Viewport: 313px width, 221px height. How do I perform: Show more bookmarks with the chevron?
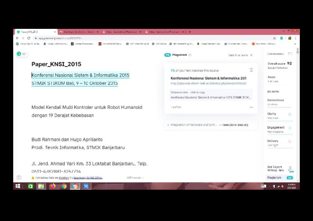tap(295, 44)
